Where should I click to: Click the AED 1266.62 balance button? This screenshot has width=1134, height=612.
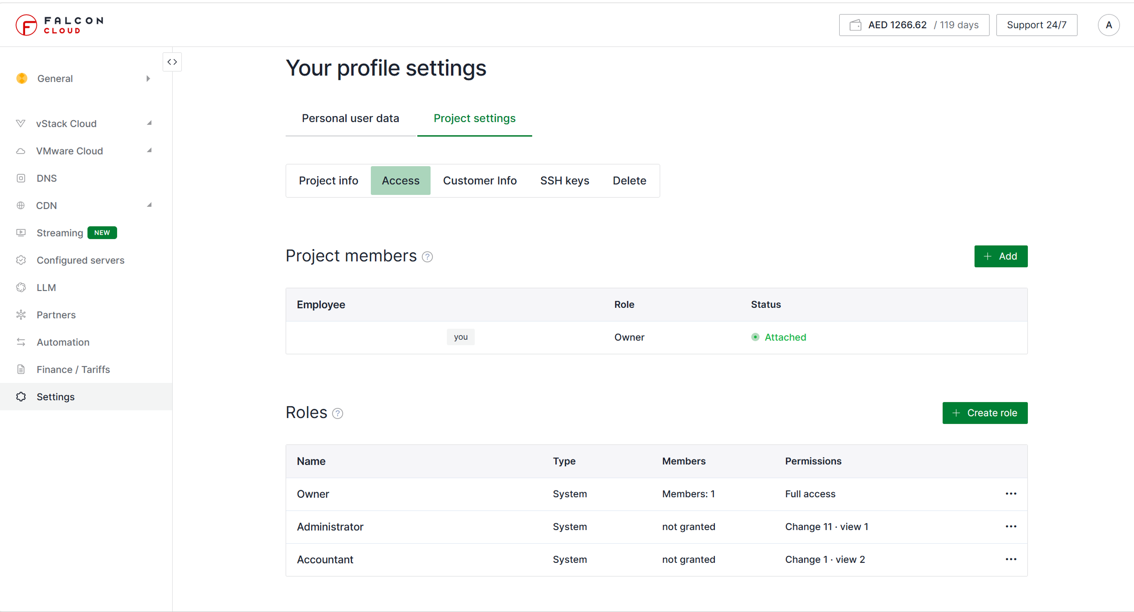click(x=914, y=25)
